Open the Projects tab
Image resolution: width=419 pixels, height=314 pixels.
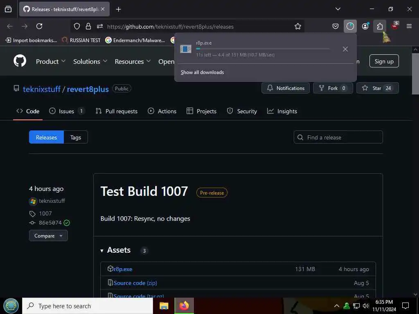[201, 111]
